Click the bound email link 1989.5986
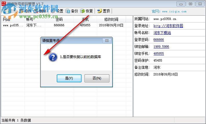 [161, 47]
